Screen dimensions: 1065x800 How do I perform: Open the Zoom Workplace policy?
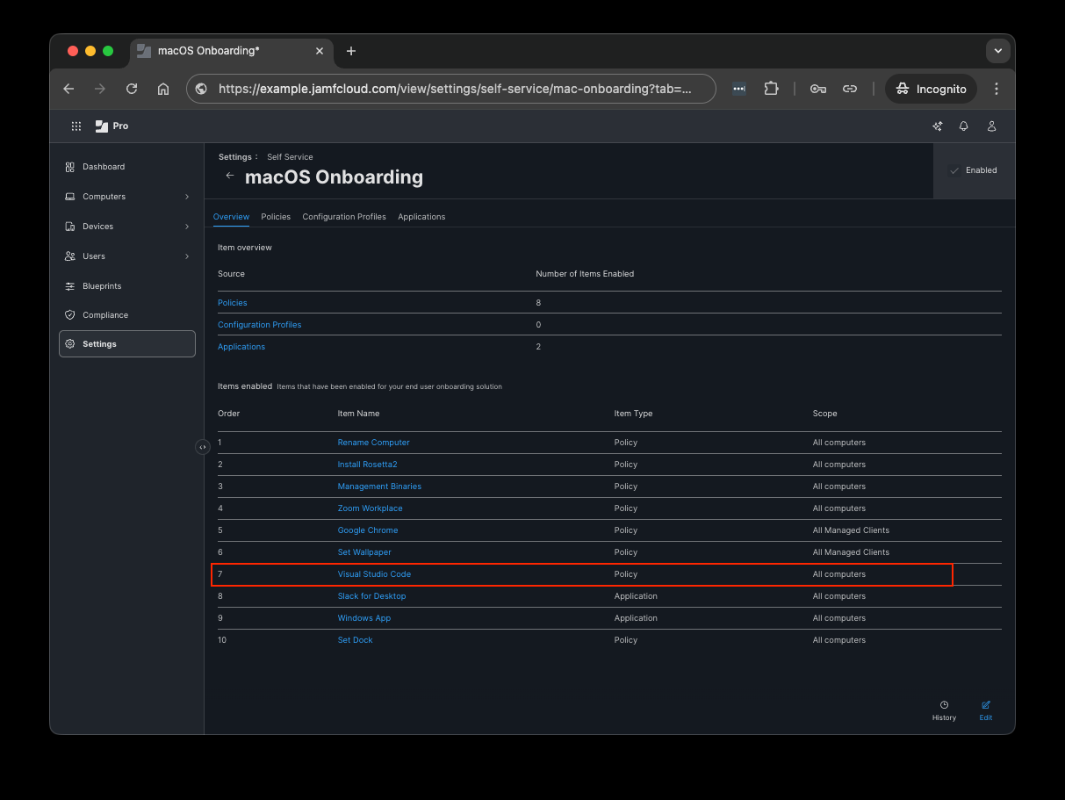point(371,508)
